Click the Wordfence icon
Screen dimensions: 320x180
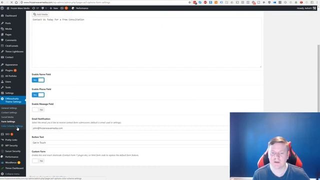tap(2, 162)
